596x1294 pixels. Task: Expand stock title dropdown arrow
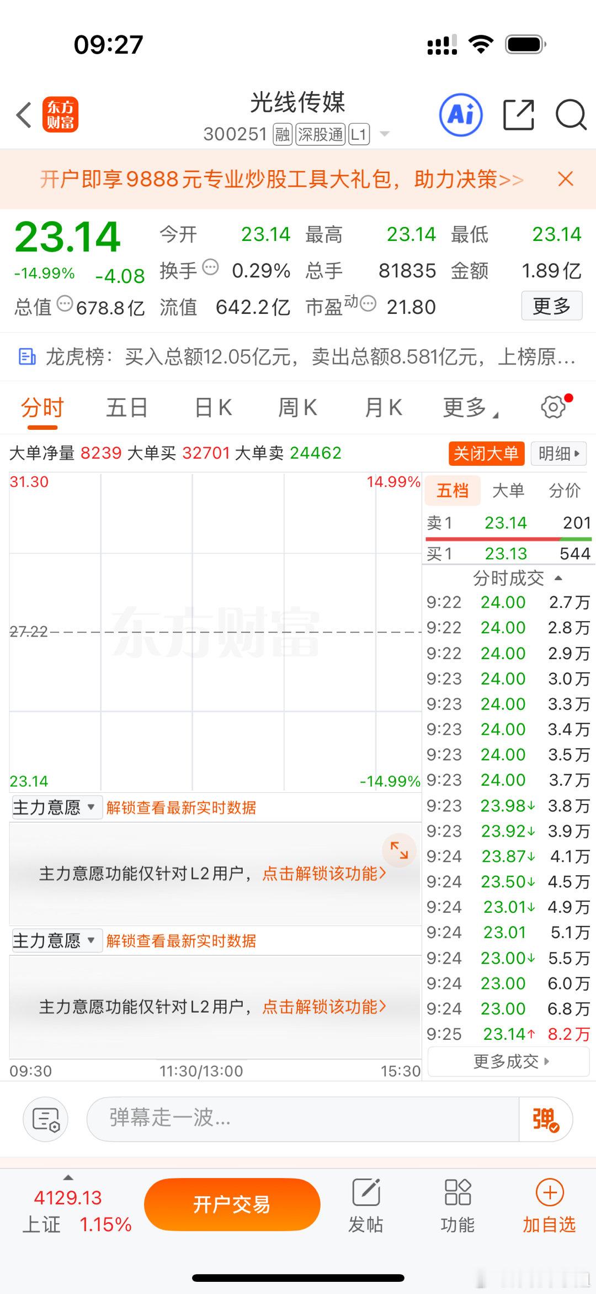(385, 134)
